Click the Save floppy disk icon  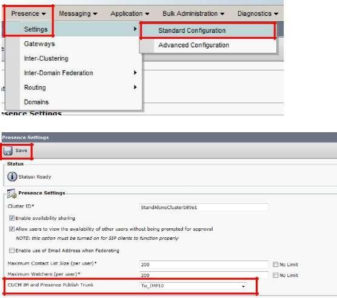[x=8, y=151]
